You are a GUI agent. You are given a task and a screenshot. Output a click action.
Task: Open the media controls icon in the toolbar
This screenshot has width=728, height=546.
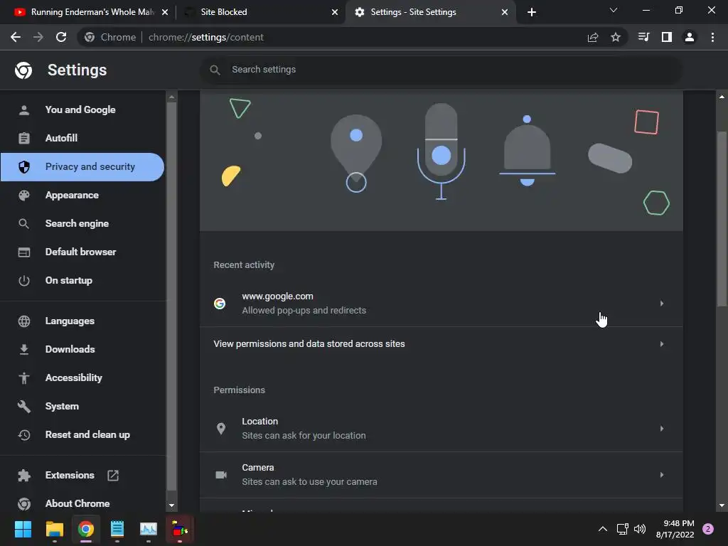pos(643,37)
